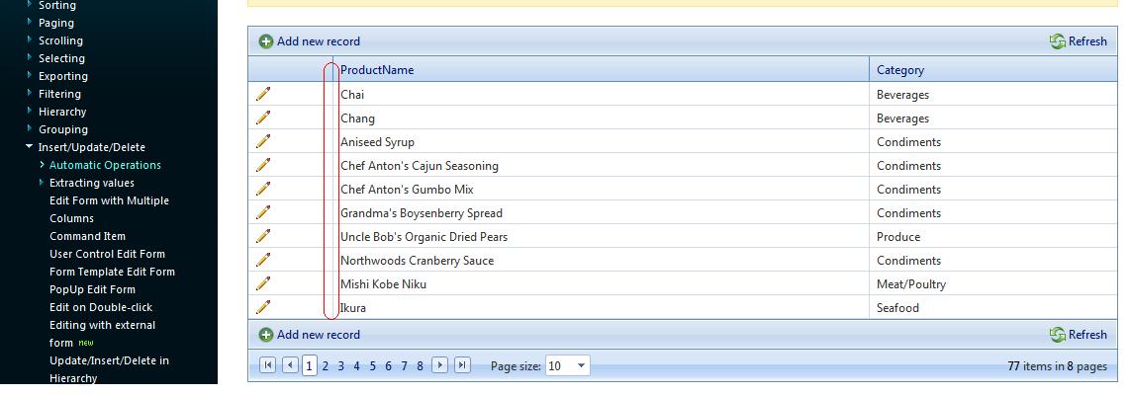Collapse the Insert/Update/Delete tree node
The height and width of the screenshot is (395, 1130).
29,147
